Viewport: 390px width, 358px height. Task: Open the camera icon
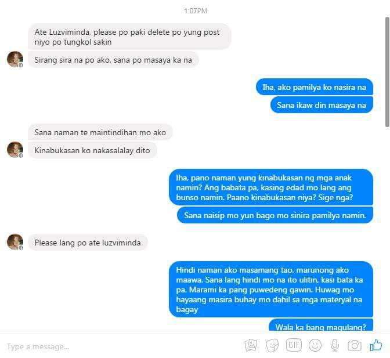355,345
